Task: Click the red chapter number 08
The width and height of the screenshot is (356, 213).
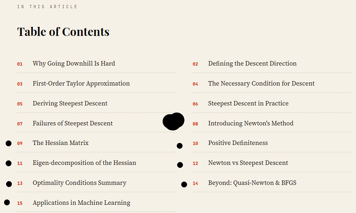Action: click(x=195, y=124)
